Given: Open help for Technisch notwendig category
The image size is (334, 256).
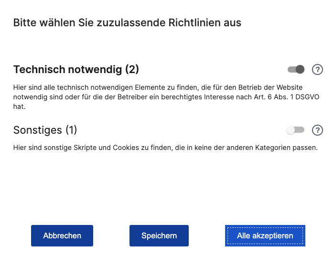Looking at the screenshot, I should tap(317, 70).
